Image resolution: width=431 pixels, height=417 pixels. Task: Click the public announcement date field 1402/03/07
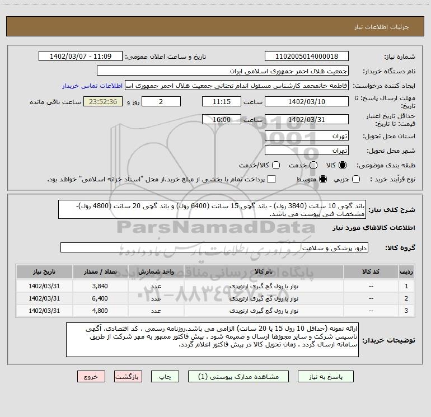pos(81,57)
